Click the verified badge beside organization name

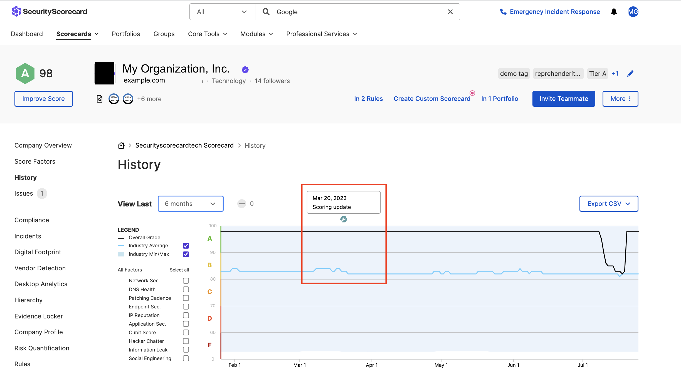[245, 69]
